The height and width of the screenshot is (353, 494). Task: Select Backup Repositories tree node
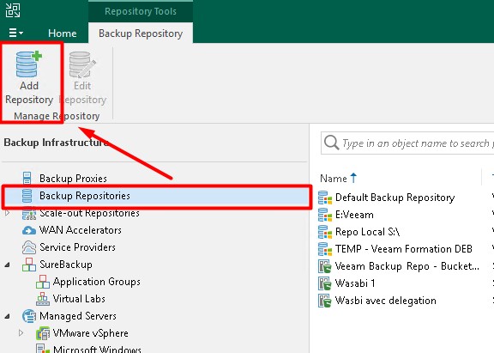(84, 196)
